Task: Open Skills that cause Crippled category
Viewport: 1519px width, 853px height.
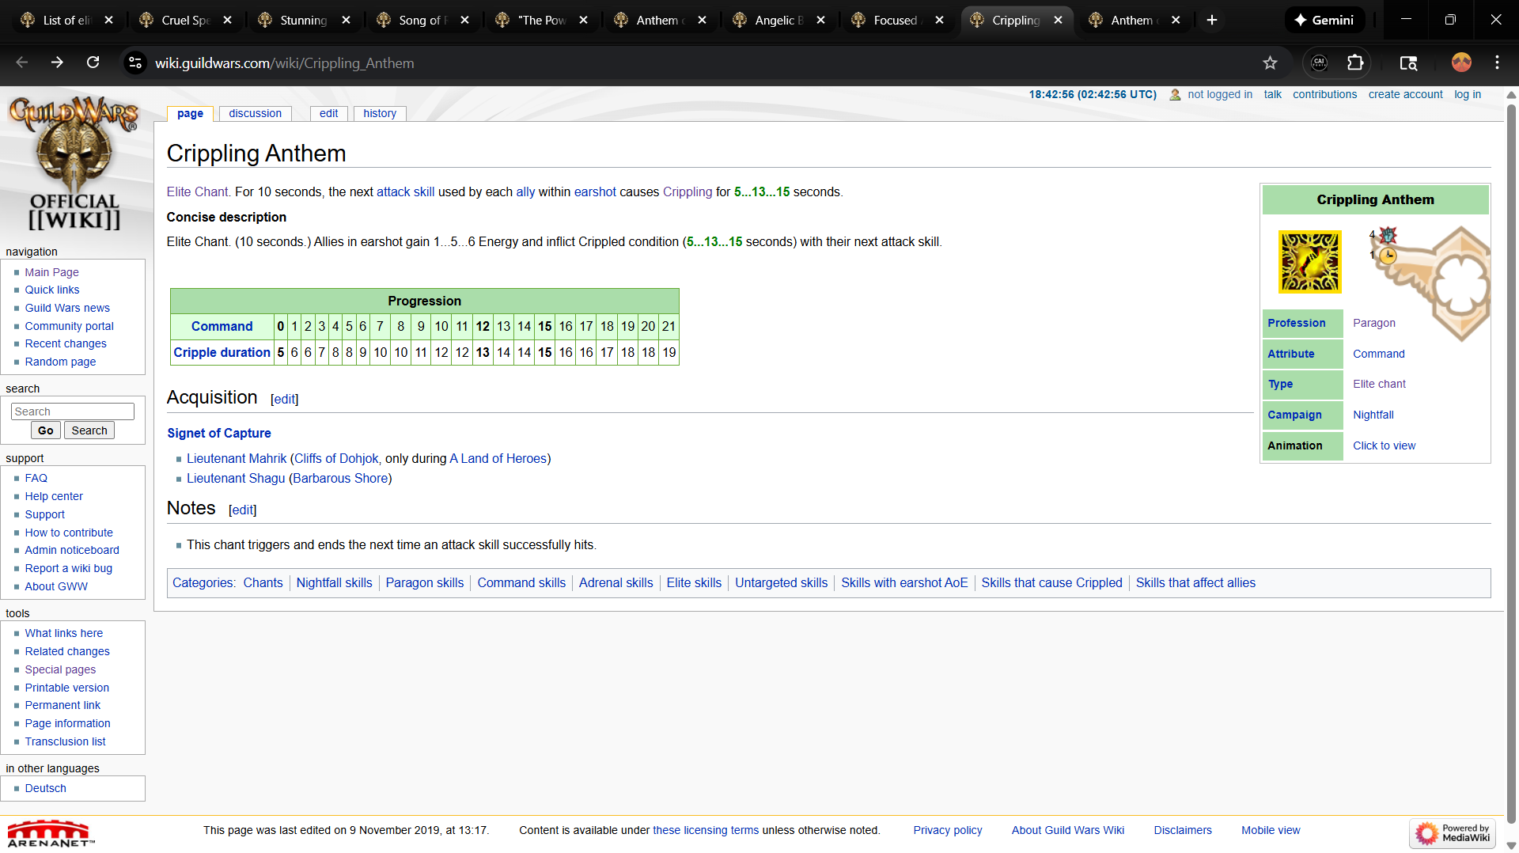Action: tap(1051, 582)
